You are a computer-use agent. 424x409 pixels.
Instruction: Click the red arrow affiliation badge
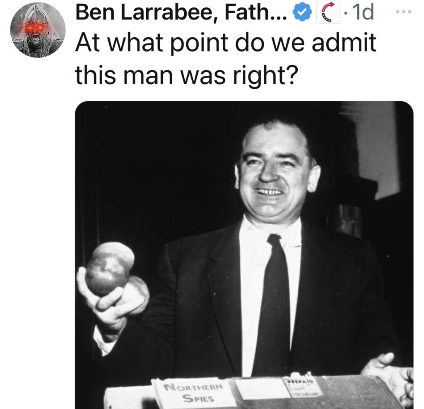[328, 12]
